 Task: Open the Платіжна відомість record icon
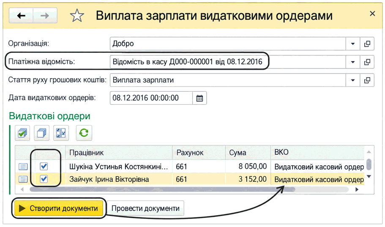(x=367, y=62)
